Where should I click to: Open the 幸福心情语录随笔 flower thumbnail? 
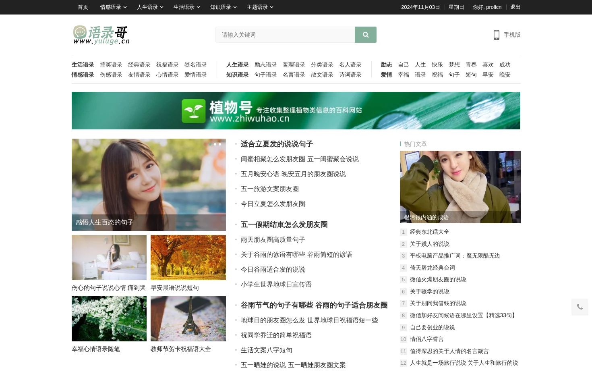pos(109,319)
